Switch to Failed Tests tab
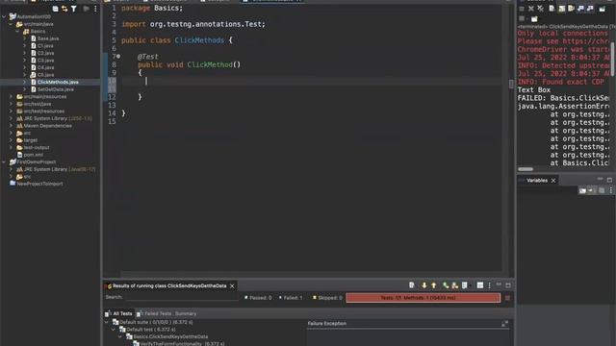 click(x=154, y=314)
